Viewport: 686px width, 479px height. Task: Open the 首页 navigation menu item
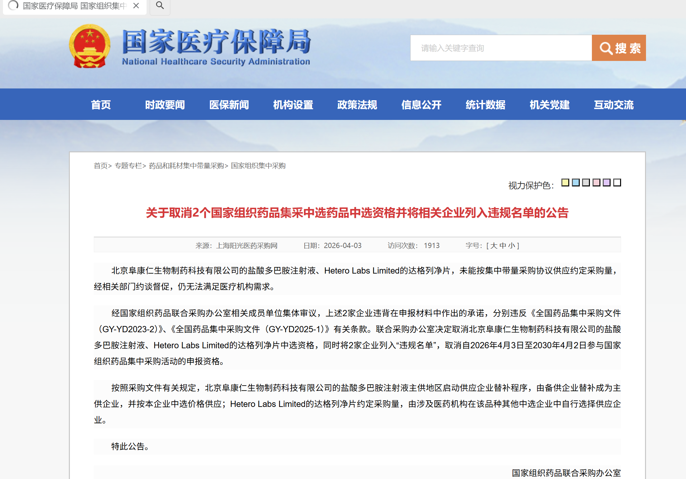[101, 105]
